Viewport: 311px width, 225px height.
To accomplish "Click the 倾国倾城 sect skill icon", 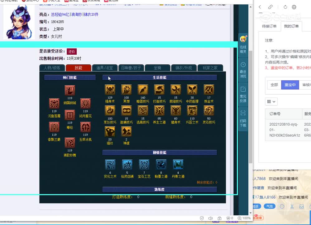I will 70,90.
